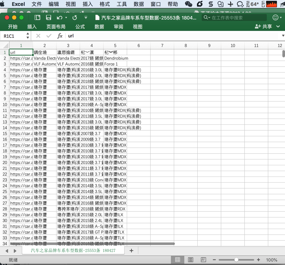Viewport: 285px width, 265px height.
Task: Click the horizontal scrollbar thumb
Action: tap(92, 244)
